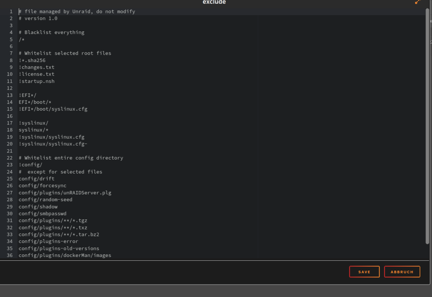Viewport: 432px width, 297px height.
Task: Click gutter line number 3
Action: point(11,25)
